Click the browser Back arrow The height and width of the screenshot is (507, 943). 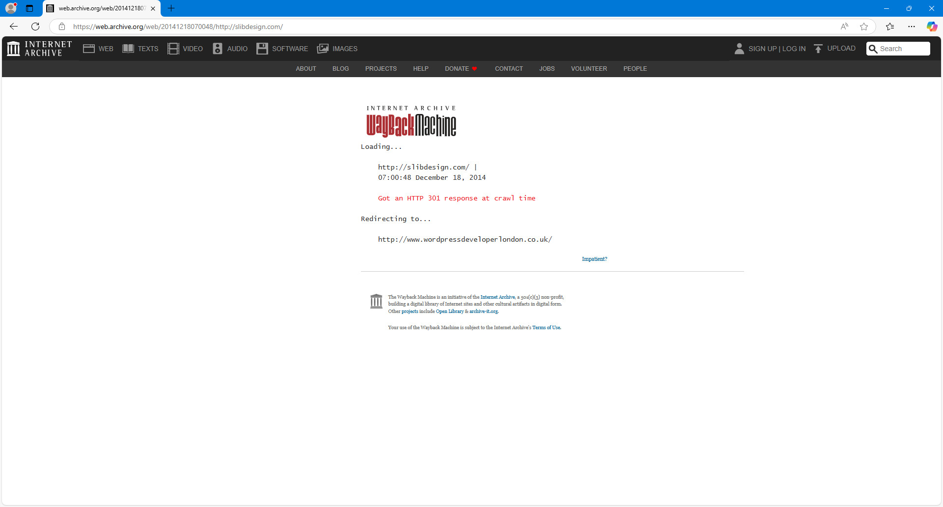14,27
